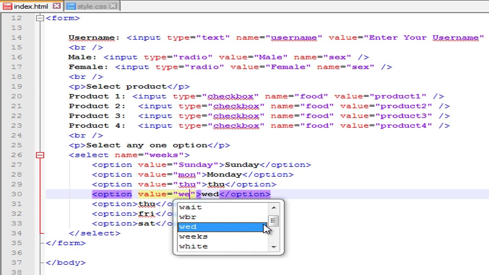Click 'Select any one option' text on line 25

click(x=146, y=145)
